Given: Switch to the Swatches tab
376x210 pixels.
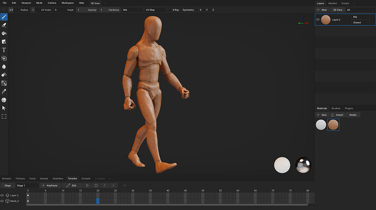Looking at the screenshot, I should (58, 178).
